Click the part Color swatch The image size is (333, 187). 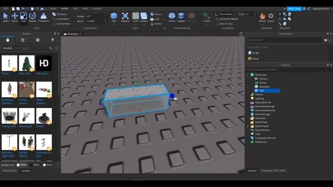(135, 16)
